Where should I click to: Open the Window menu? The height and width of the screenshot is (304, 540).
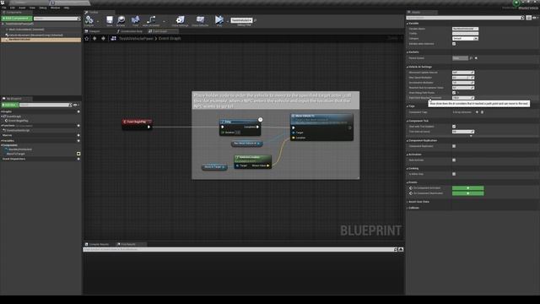(55, 8)
